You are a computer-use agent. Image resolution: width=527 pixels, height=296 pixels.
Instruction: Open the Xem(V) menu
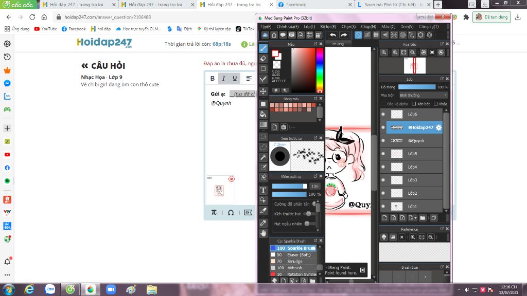click(407, 27)
